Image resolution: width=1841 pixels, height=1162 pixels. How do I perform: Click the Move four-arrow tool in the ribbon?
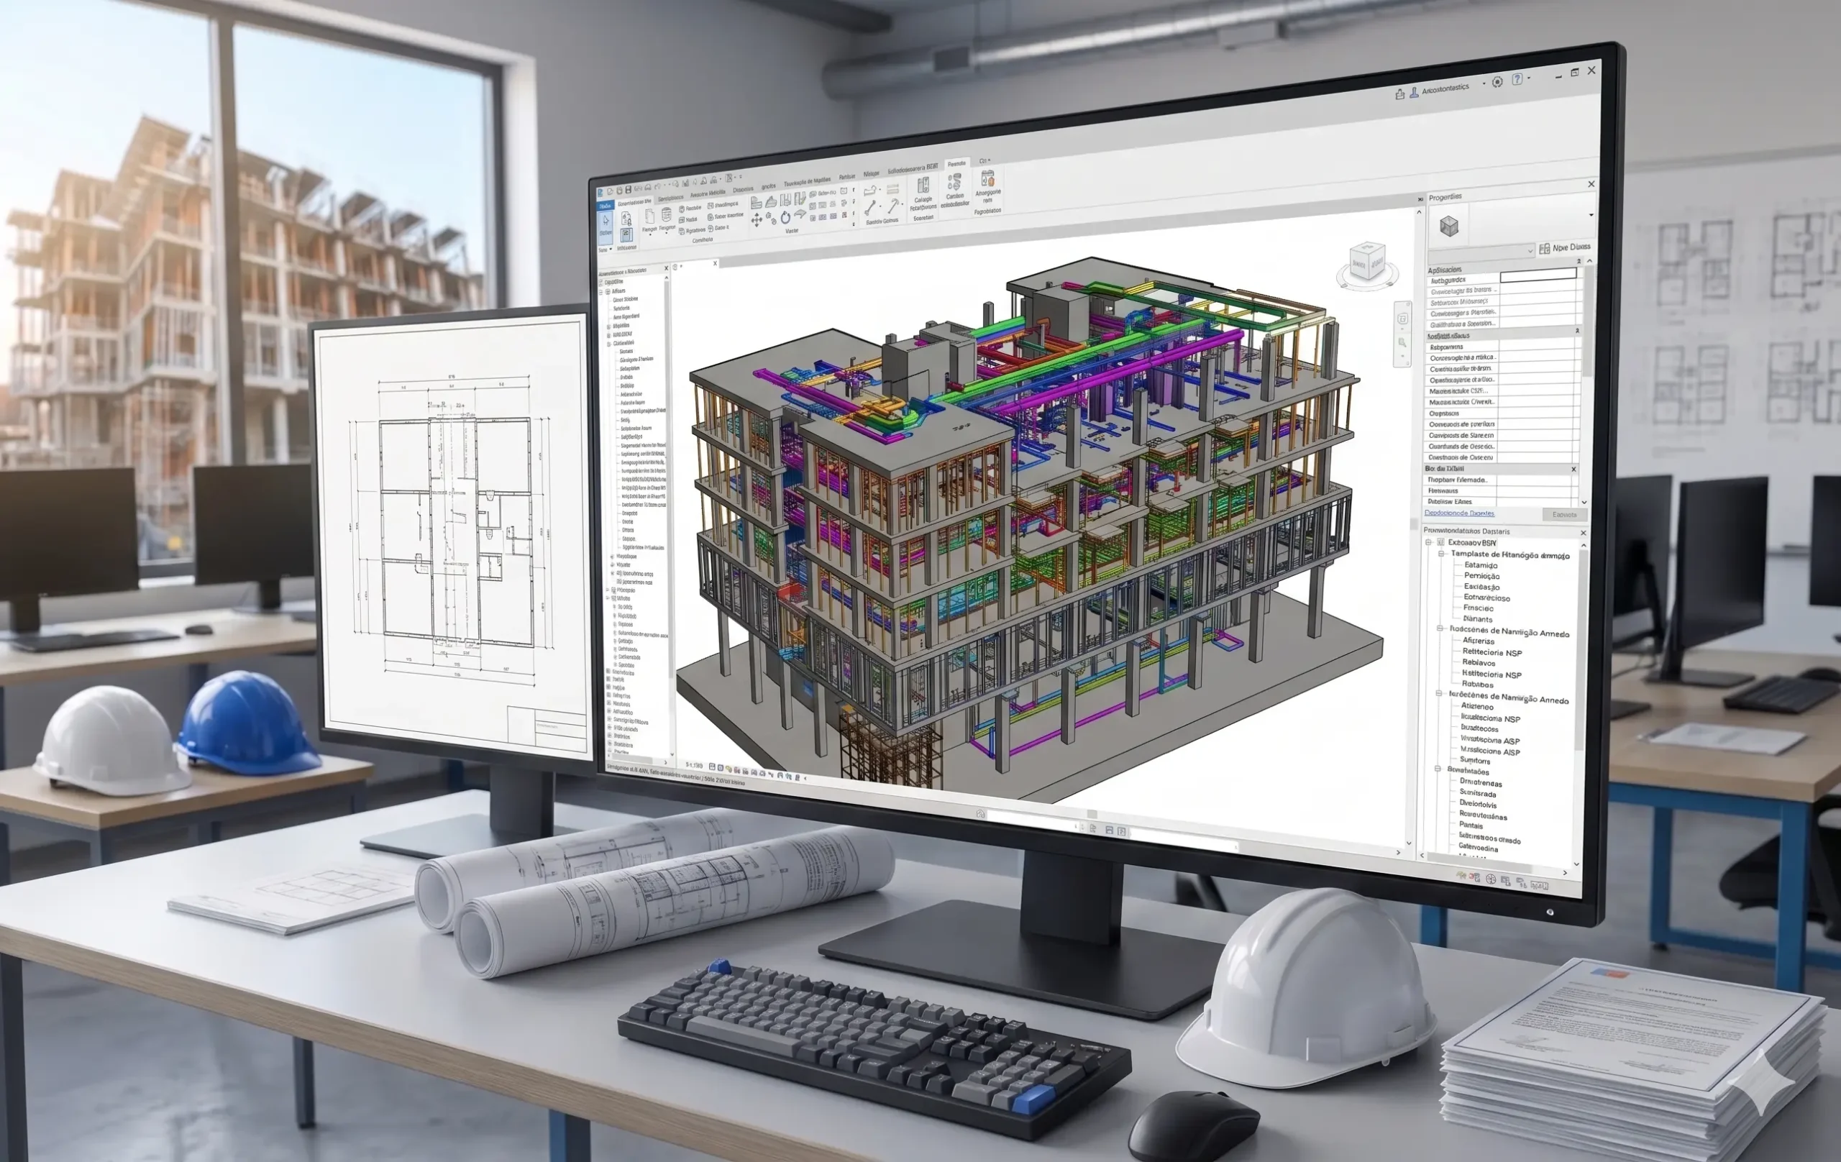[758, 220]
